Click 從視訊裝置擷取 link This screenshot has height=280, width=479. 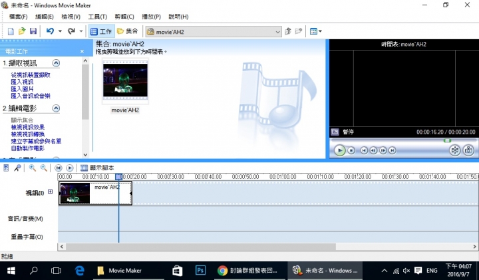(31, 74)
